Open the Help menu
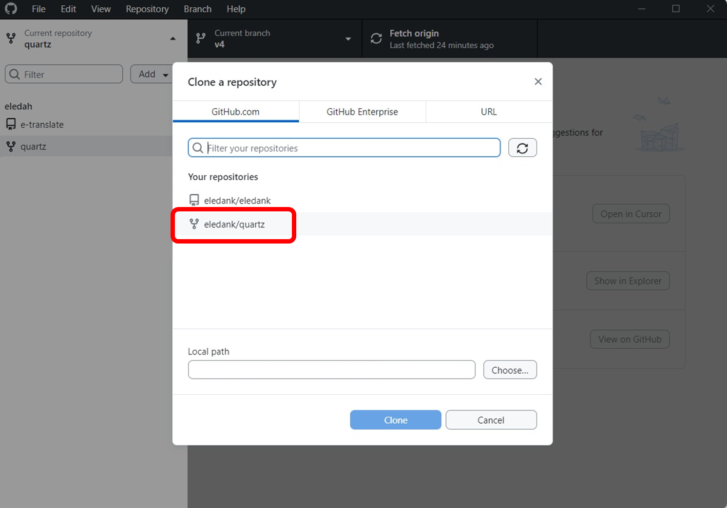The width and height of the screenshot is (727, 508). click(236, 9)
